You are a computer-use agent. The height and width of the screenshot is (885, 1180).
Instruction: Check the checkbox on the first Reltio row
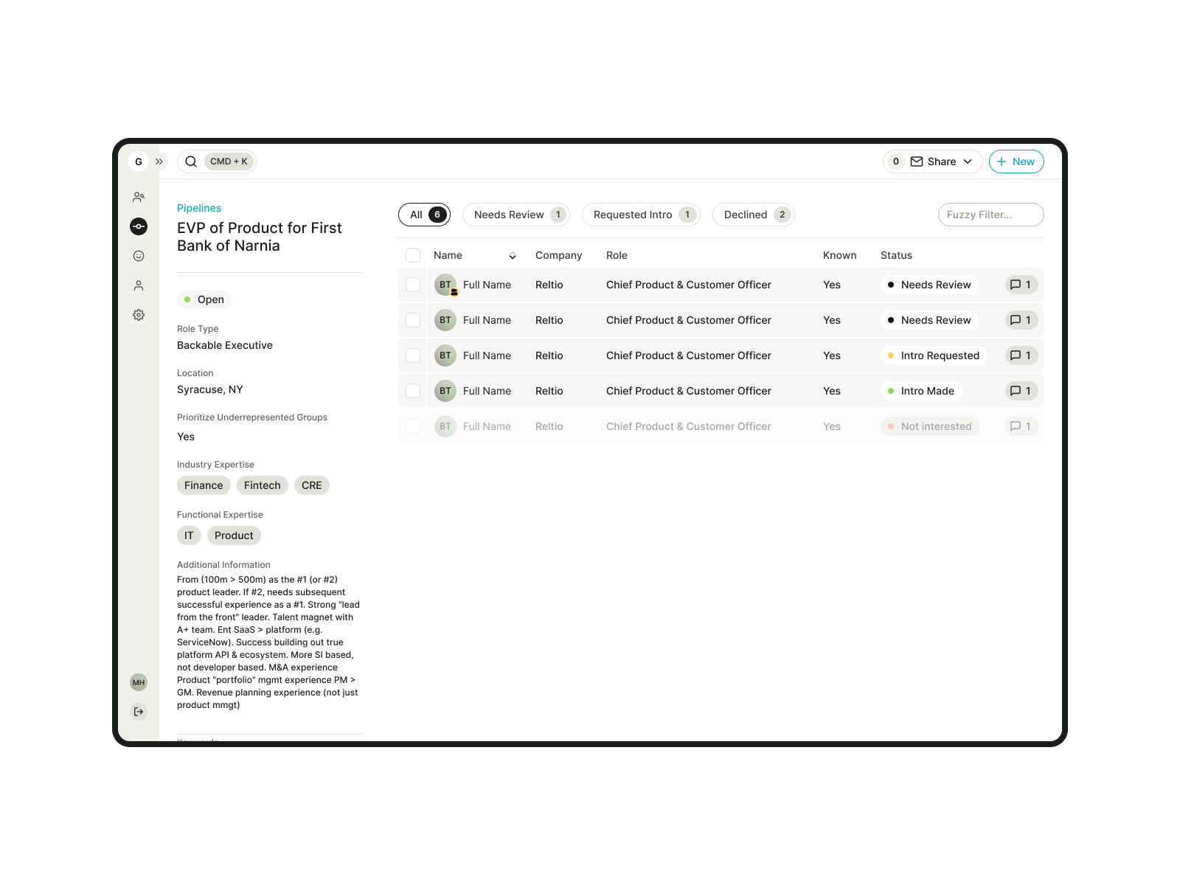pos(412,284)
